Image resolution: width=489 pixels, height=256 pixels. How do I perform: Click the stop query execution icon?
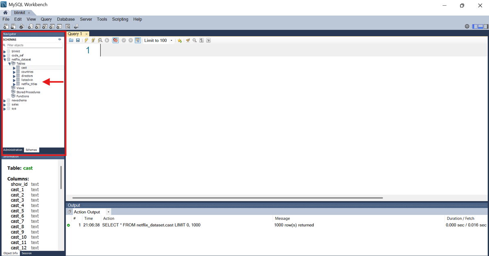click(107, 40)
